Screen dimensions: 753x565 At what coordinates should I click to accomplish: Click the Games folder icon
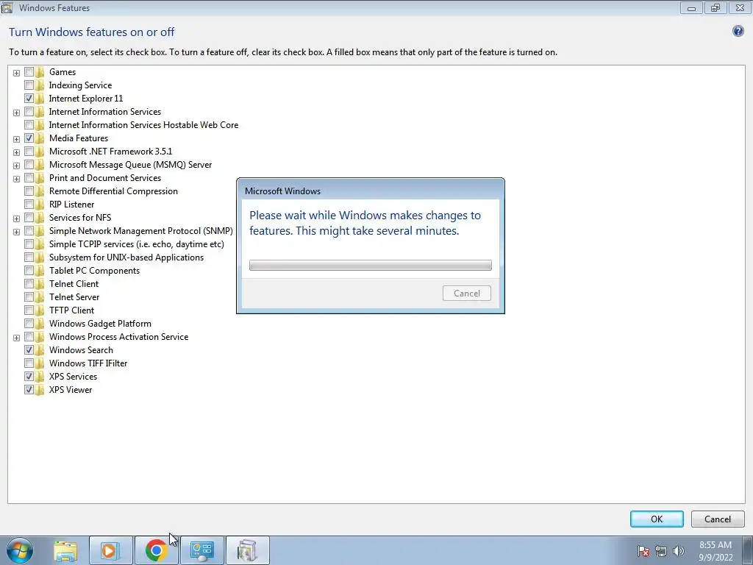pos(40,72)
